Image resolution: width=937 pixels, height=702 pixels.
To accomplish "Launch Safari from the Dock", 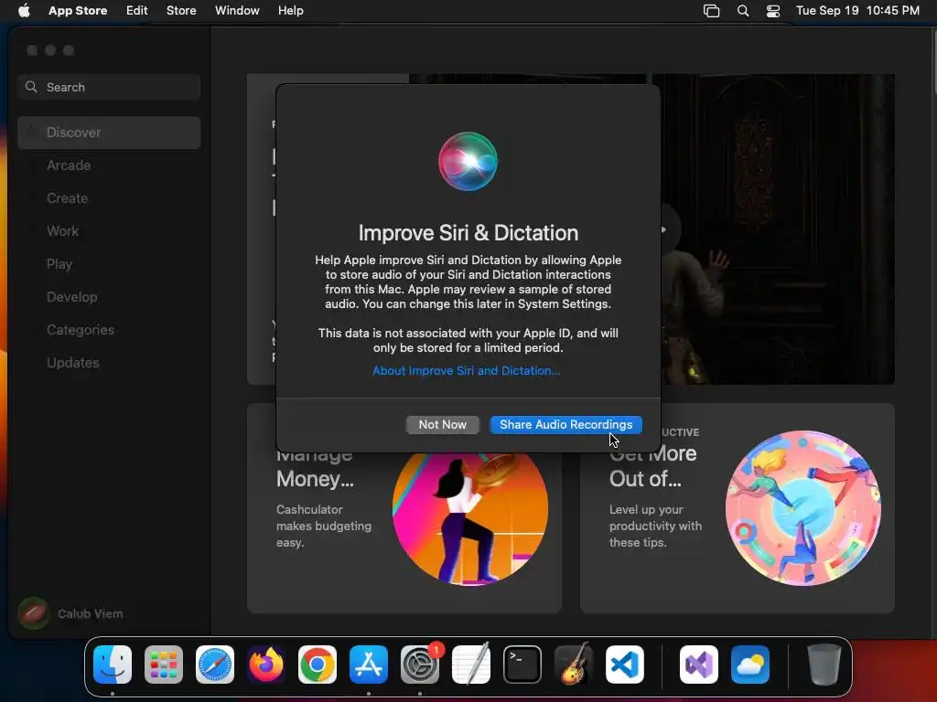I will 215,665.
